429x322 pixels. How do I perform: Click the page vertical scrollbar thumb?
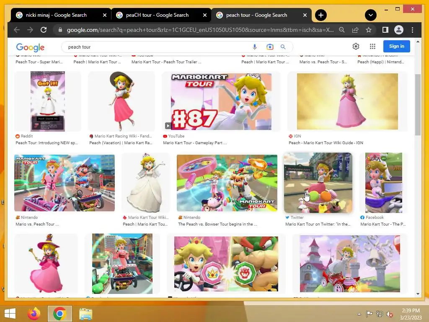[418, 104]
